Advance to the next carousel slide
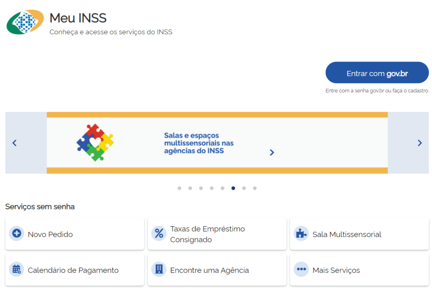The width and height of the screenshot is (432, 288). click(419, 143)
